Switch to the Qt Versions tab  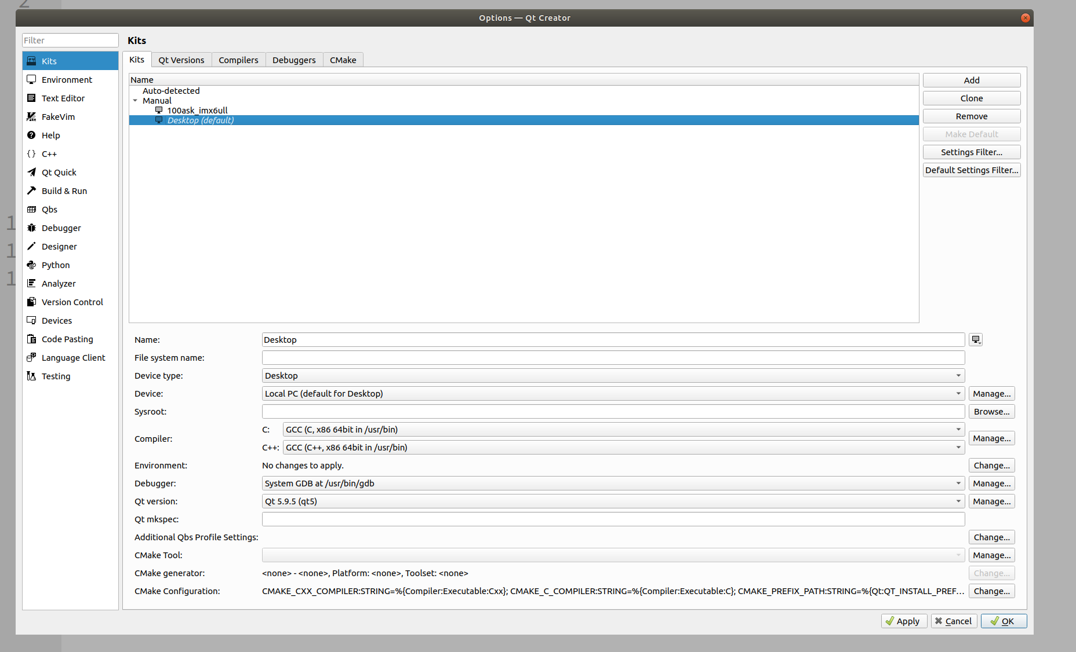(x=181, y=60)
